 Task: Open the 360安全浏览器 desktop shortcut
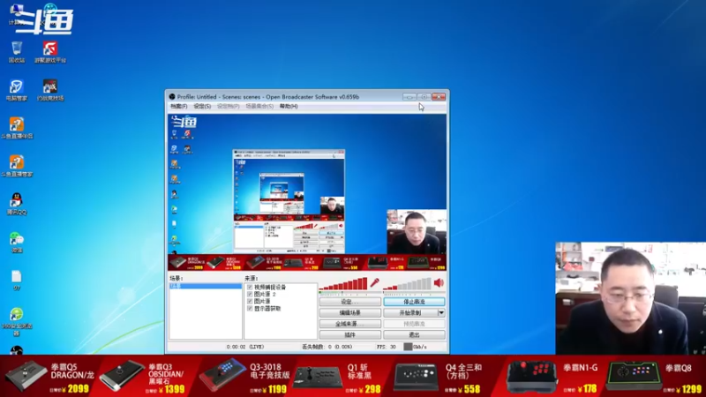[x=17, y=322]
